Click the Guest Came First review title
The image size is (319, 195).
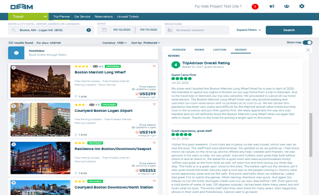click(183, 75)
